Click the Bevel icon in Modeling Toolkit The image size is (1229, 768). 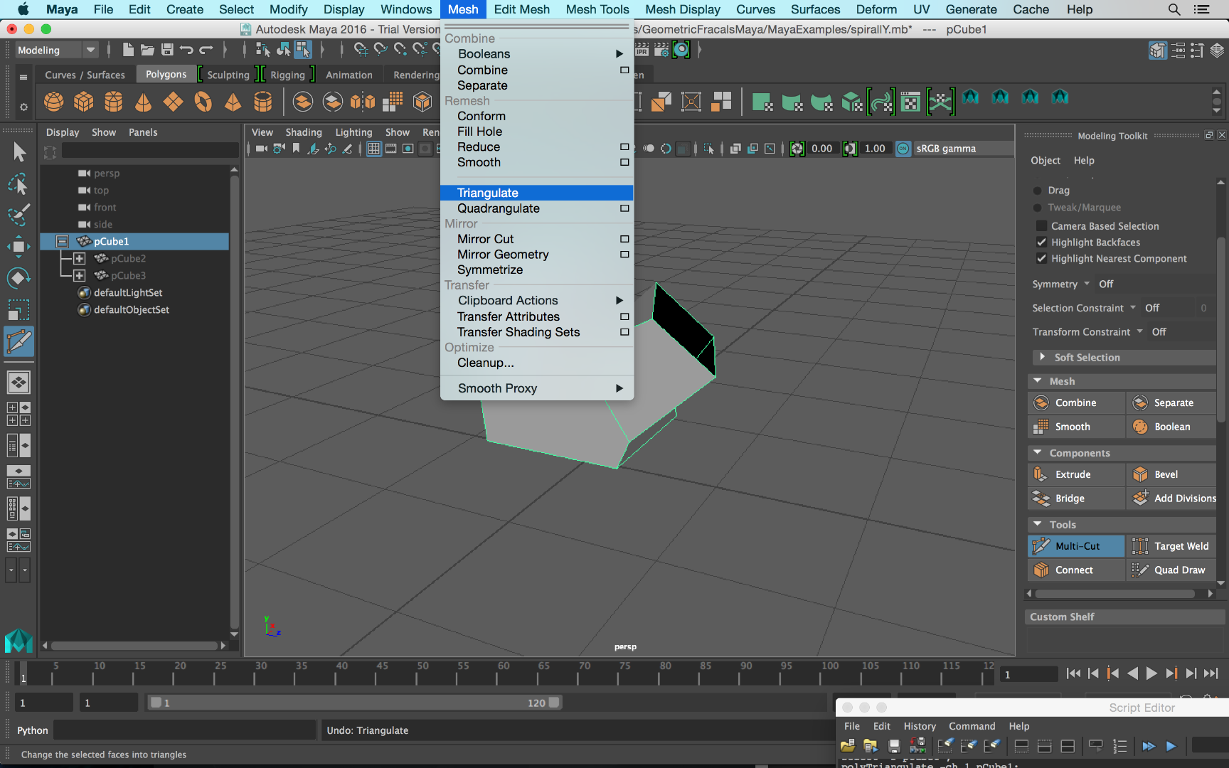click(1140, 474)
